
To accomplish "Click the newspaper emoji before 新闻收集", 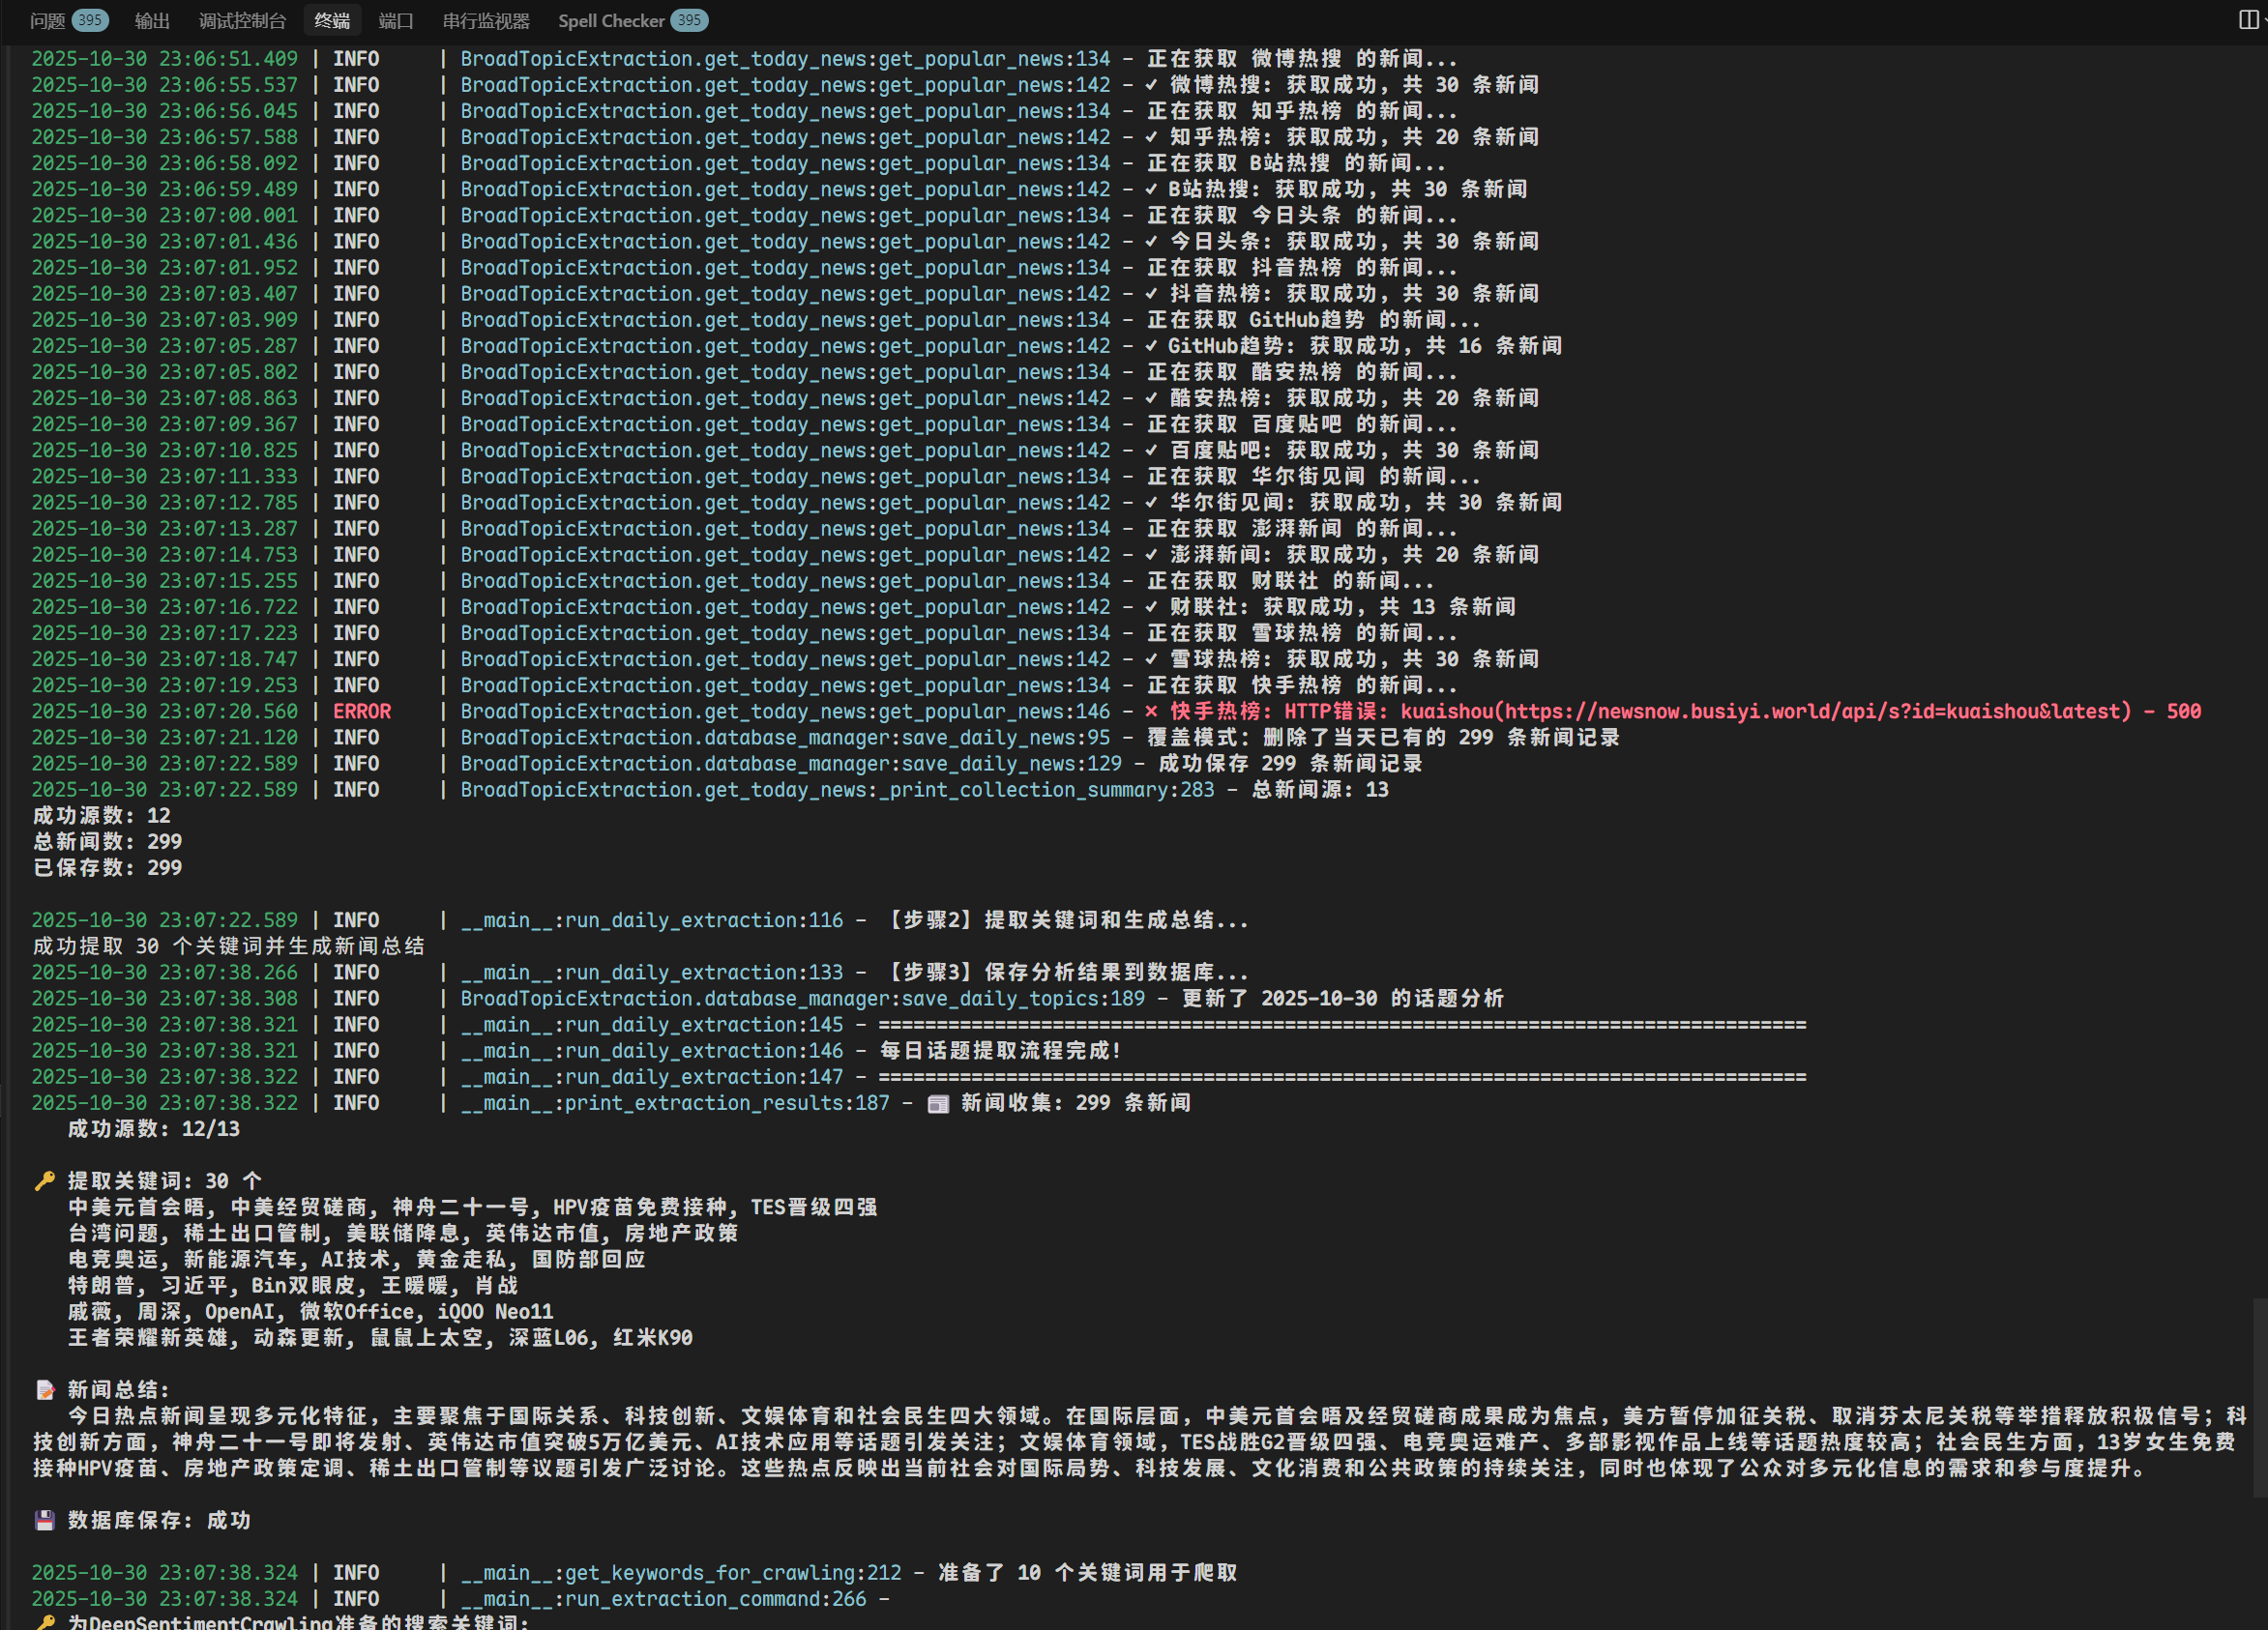I will point(938,1103).
